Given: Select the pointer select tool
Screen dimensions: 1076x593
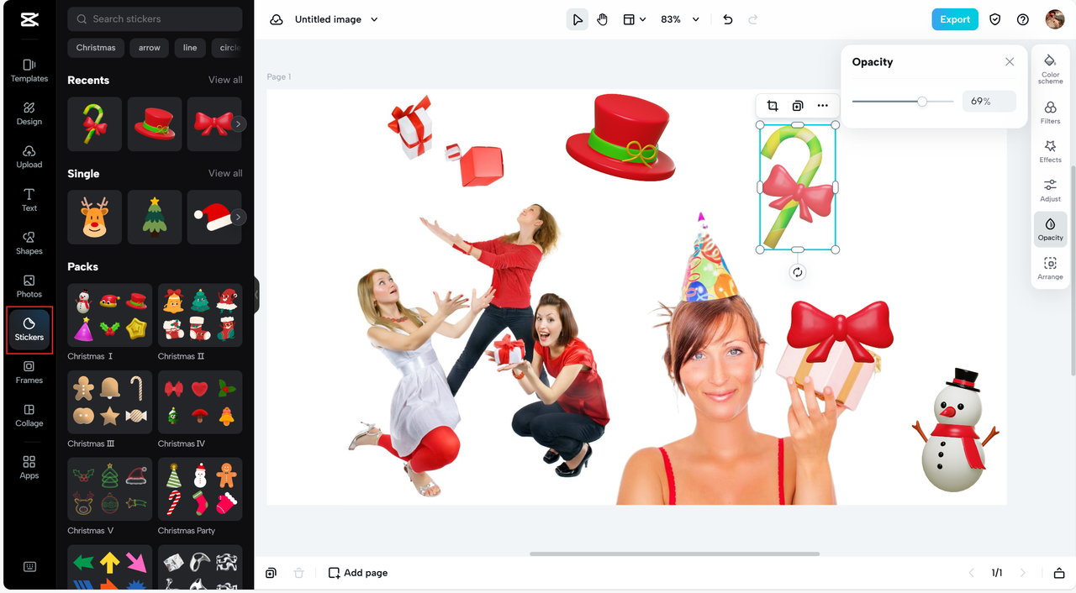Looking at the screenshot, I should coord(578,19).
